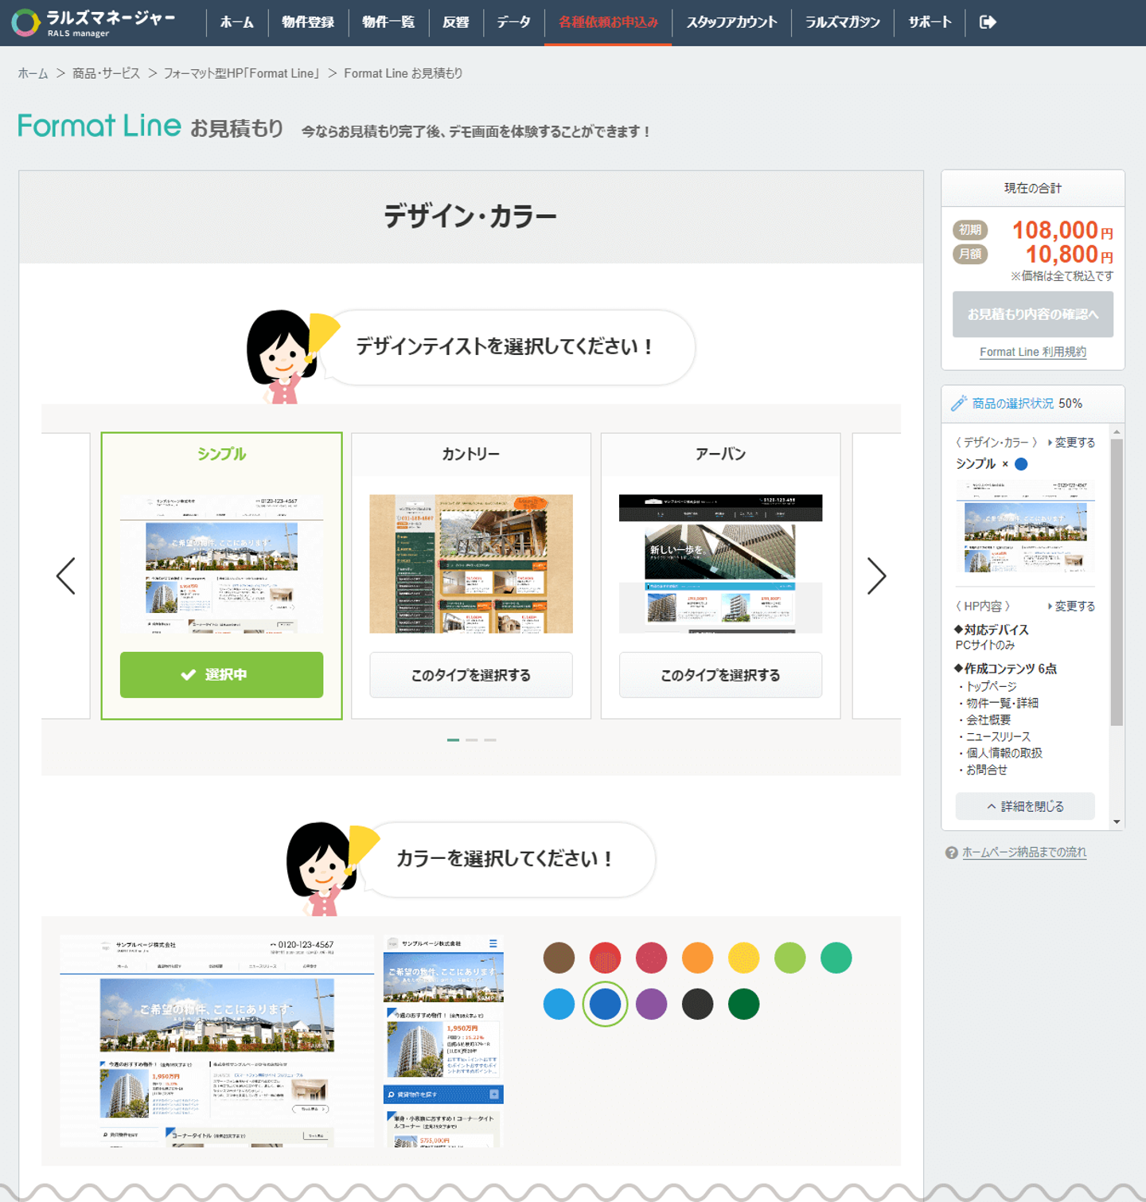Collapse details with 詳細を閉じる
This screenshot has height=1202, width=1146.
coord(1025,806)
